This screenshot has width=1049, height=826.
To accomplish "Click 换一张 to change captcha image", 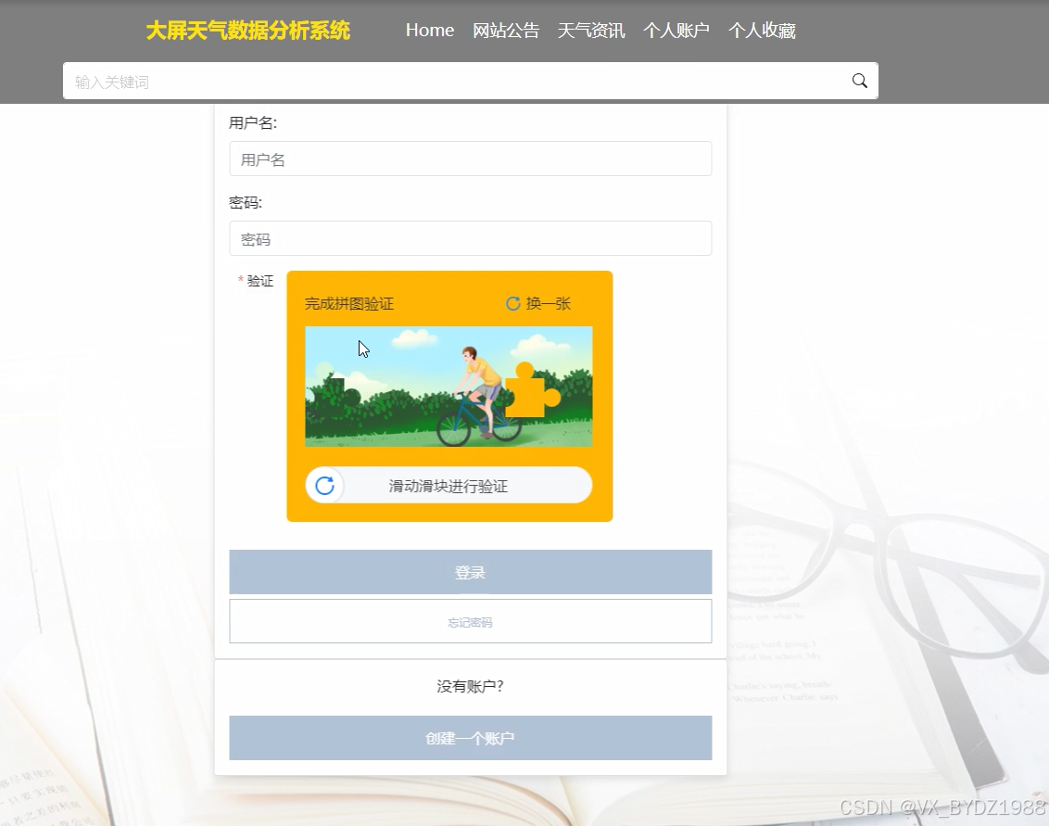I will pyautogui.click(x=548, y=304).
